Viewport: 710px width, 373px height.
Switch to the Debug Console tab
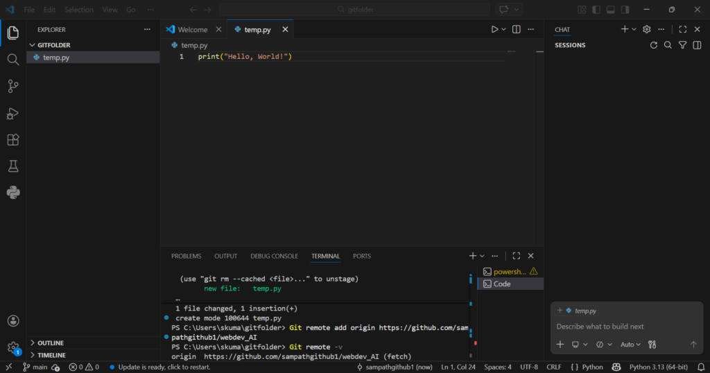click(x=274, y=256)
